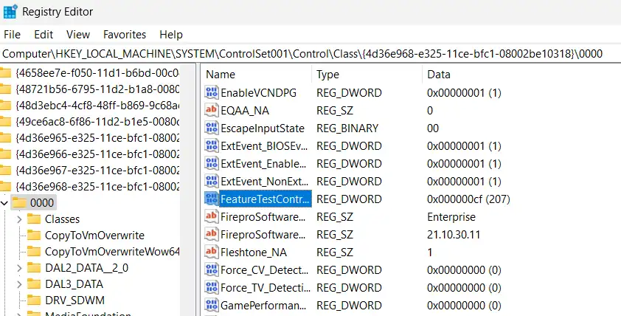This screenshot has width=621, height=316.
Task: Click the registry path address bar
Action: (310, 53)
